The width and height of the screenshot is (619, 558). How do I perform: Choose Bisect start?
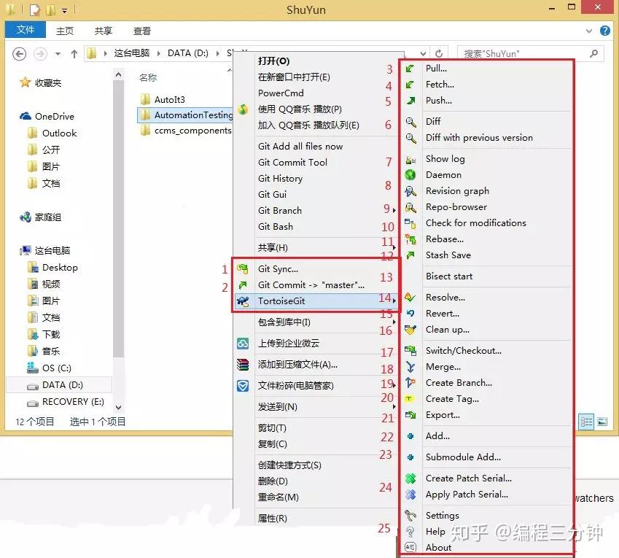(449, 276)
